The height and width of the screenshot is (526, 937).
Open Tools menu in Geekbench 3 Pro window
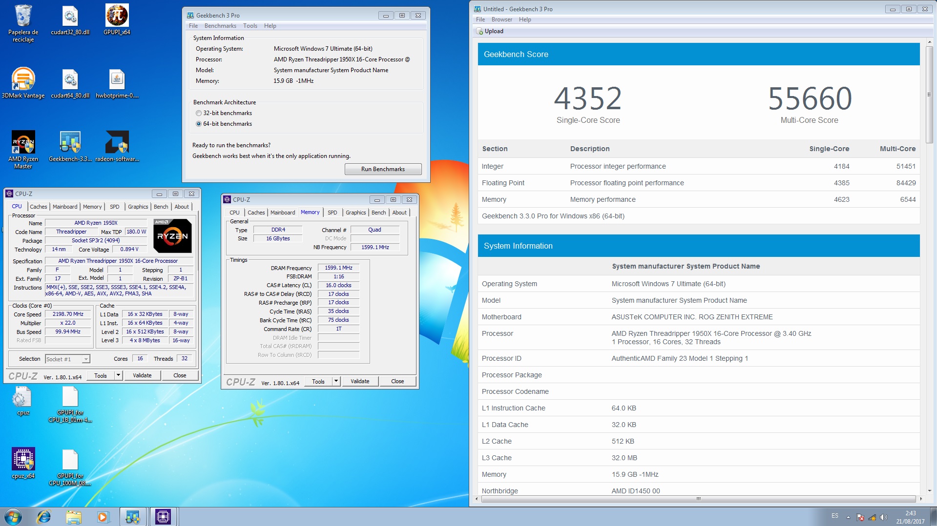[250, 26]
